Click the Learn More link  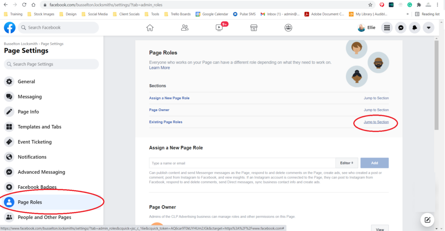[x=159, y=67]
